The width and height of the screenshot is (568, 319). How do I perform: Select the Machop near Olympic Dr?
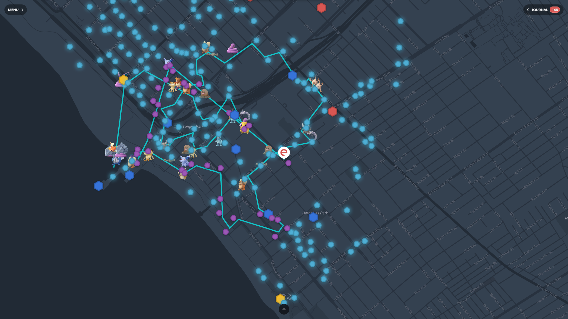click(219, 141)
